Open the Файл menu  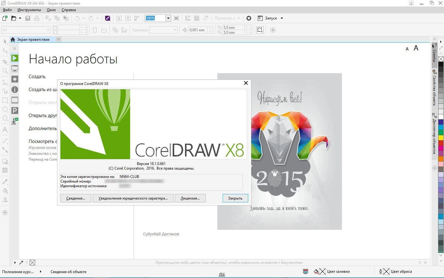pos(7,10)
